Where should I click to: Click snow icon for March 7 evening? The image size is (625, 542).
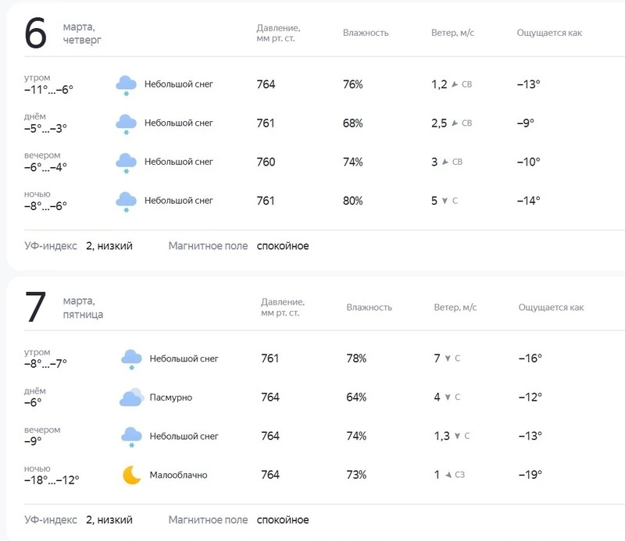coord(131,437)
